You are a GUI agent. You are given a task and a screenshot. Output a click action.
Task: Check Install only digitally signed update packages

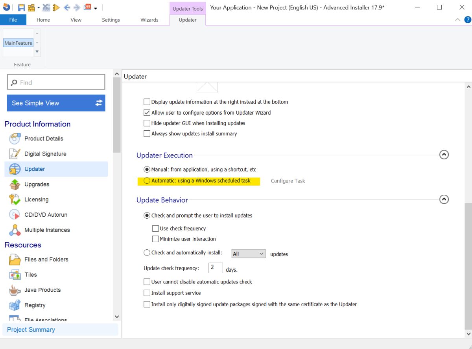pyautogui.click(x=147, y=304)
